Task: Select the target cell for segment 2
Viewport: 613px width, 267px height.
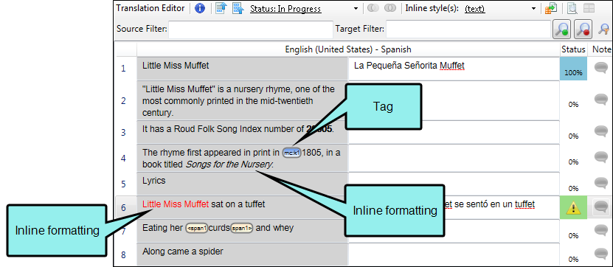Action: [454, 100]
